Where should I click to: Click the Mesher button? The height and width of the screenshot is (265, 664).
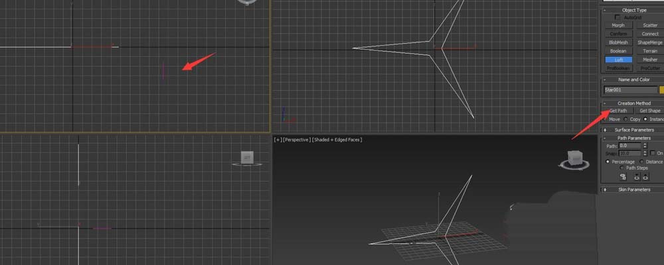click(650, 60)
